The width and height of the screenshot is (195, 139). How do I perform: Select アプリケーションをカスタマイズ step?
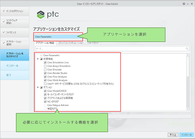(15, 55)
